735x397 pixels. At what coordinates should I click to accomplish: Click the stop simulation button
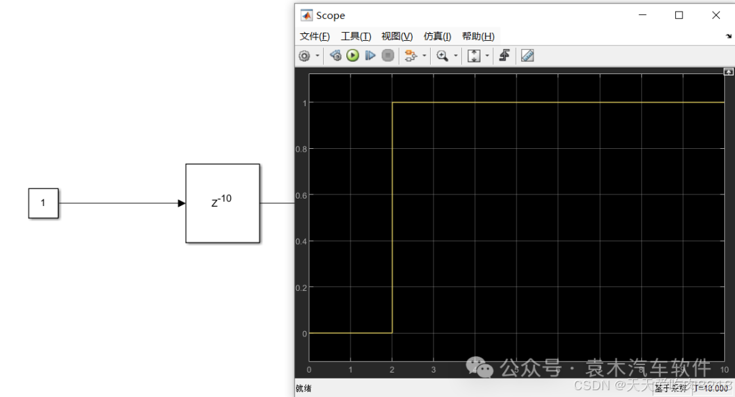[x=388, y=56]
